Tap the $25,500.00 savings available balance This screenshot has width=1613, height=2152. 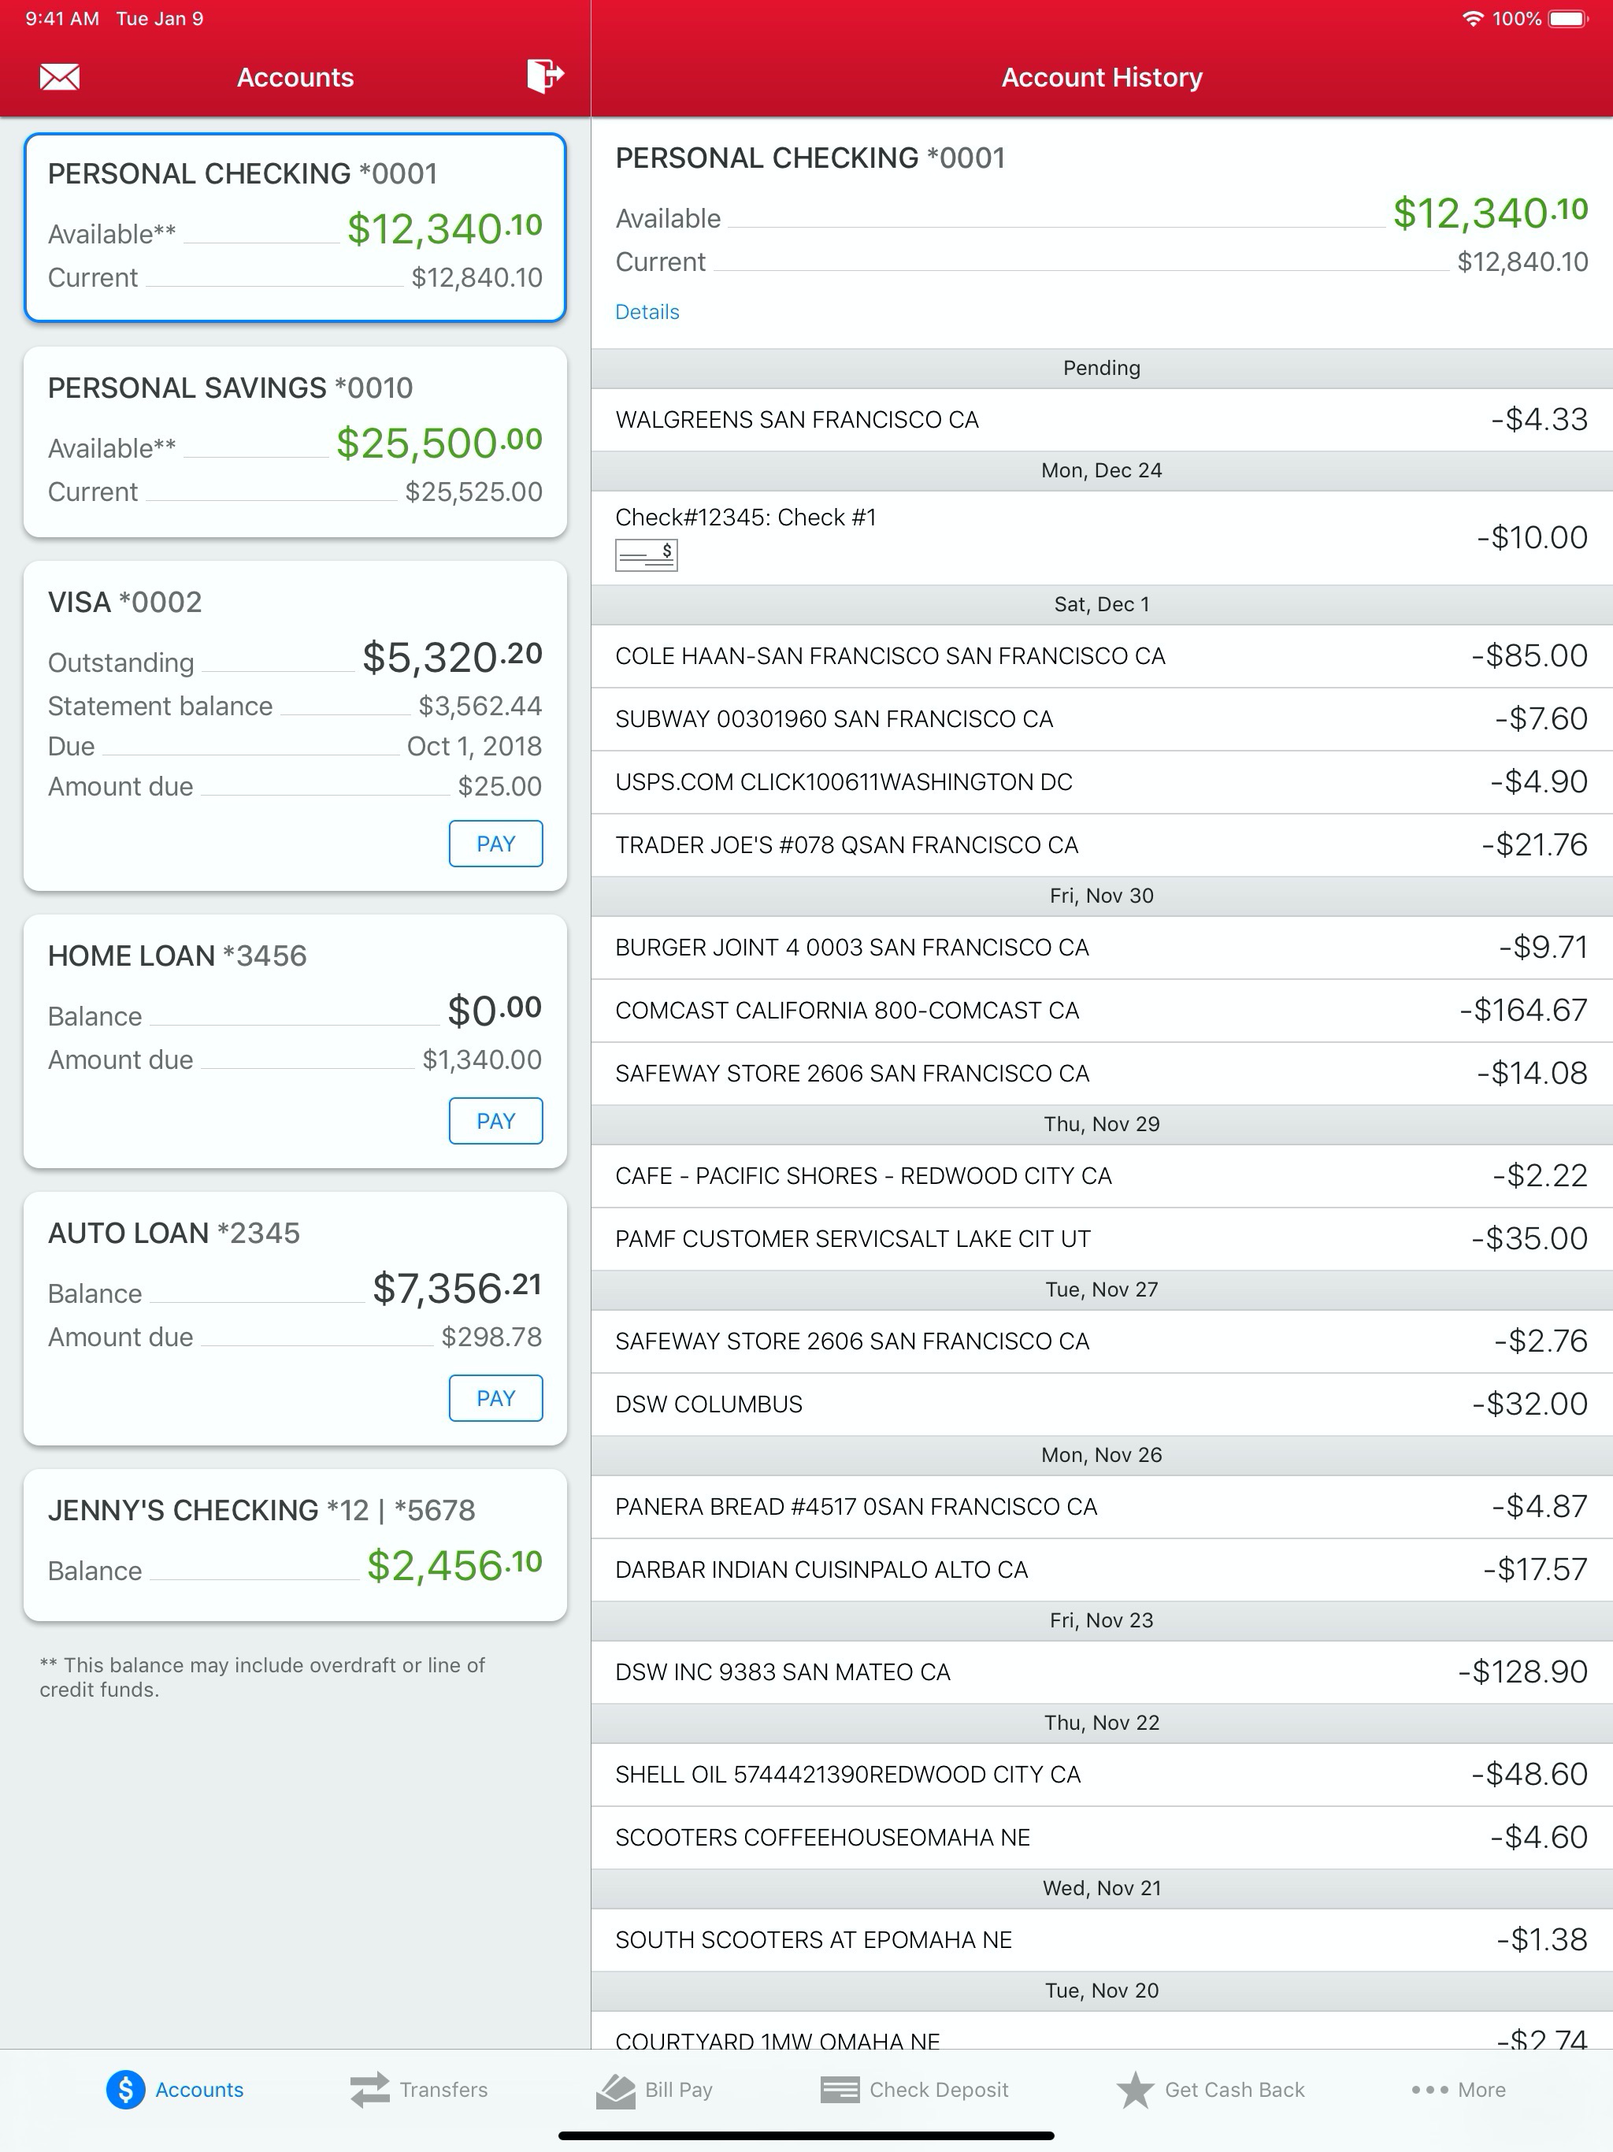pyautogui.click(x=439, y=443)
